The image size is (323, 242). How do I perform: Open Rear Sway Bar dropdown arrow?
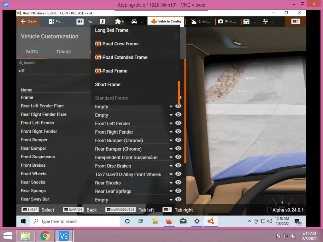[171, 200]
